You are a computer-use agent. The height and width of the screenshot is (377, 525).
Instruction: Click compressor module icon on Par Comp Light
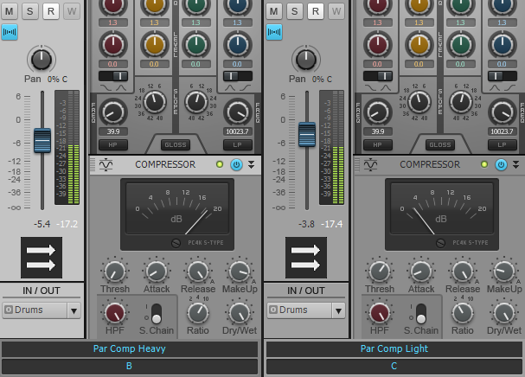coord(370,164)
